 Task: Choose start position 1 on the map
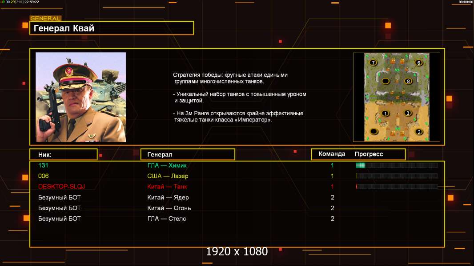click(385, 113)
